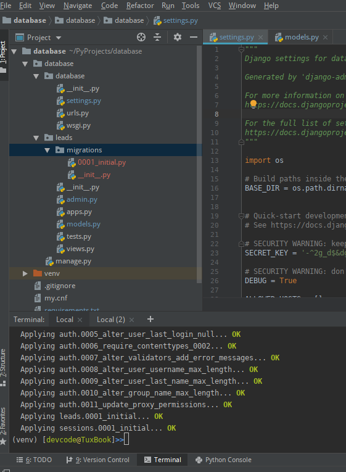Open the 9: Version Control tool window
This screenshot has height=472, width=346.
(98, 460)
